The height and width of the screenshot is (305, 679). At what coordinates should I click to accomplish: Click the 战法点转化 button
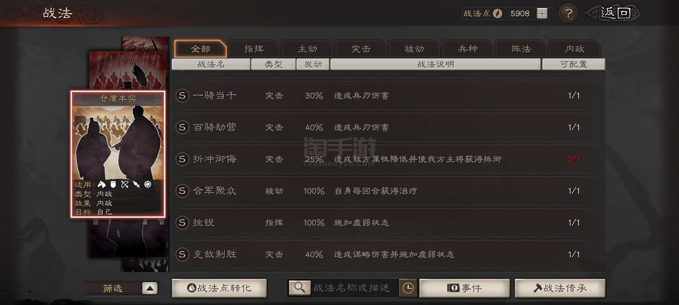(x=219, y=288)
